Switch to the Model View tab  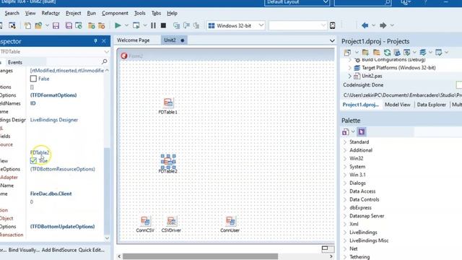click(398, 105)
